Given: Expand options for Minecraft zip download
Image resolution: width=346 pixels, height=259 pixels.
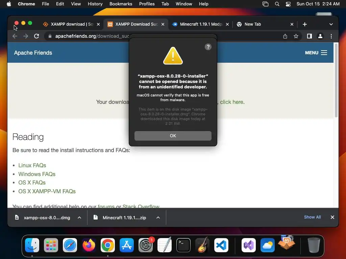Looking at the screenshot, I should pos(158,218).
